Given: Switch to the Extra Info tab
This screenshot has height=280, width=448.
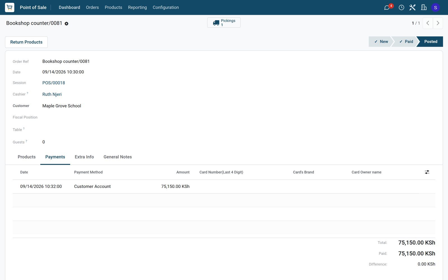Looking at the screenshot, I should [x=84, y=157].
